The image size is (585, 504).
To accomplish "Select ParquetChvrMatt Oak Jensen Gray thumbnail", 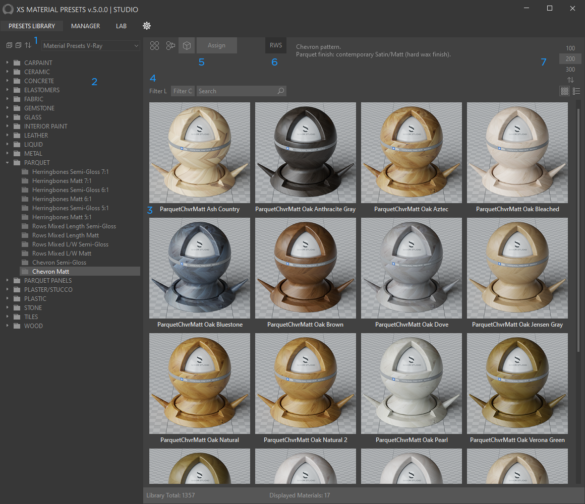I will click(517, 269).
